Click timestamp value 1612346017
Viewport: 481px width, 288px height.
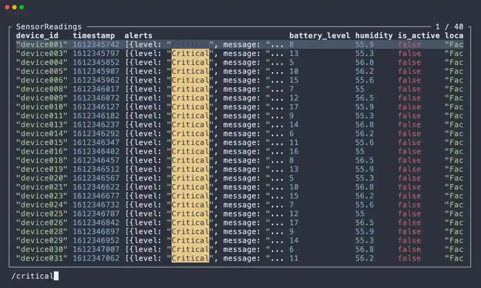(x=96, y=89)
